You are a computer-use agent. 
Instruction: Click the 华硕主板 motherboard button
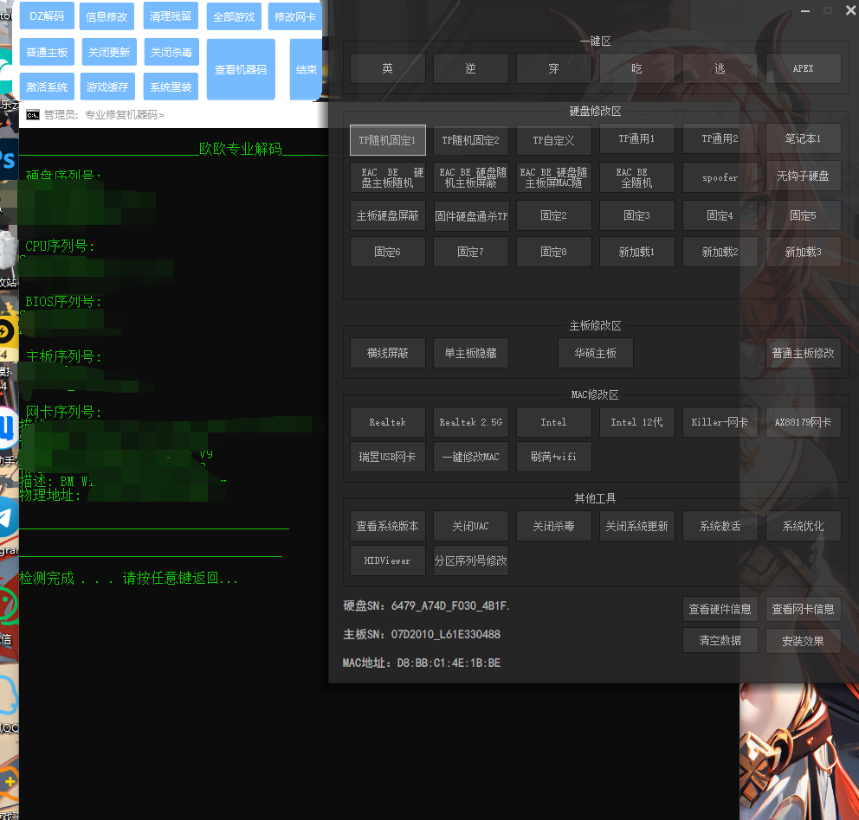point(595,353)
